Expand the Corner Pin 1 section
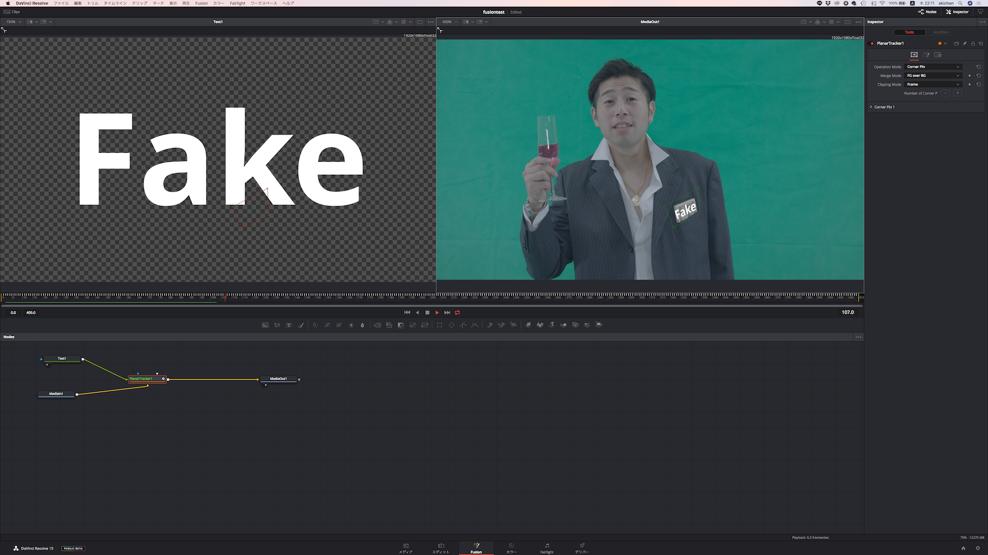 pyautogui.click(x=871, y=107)
